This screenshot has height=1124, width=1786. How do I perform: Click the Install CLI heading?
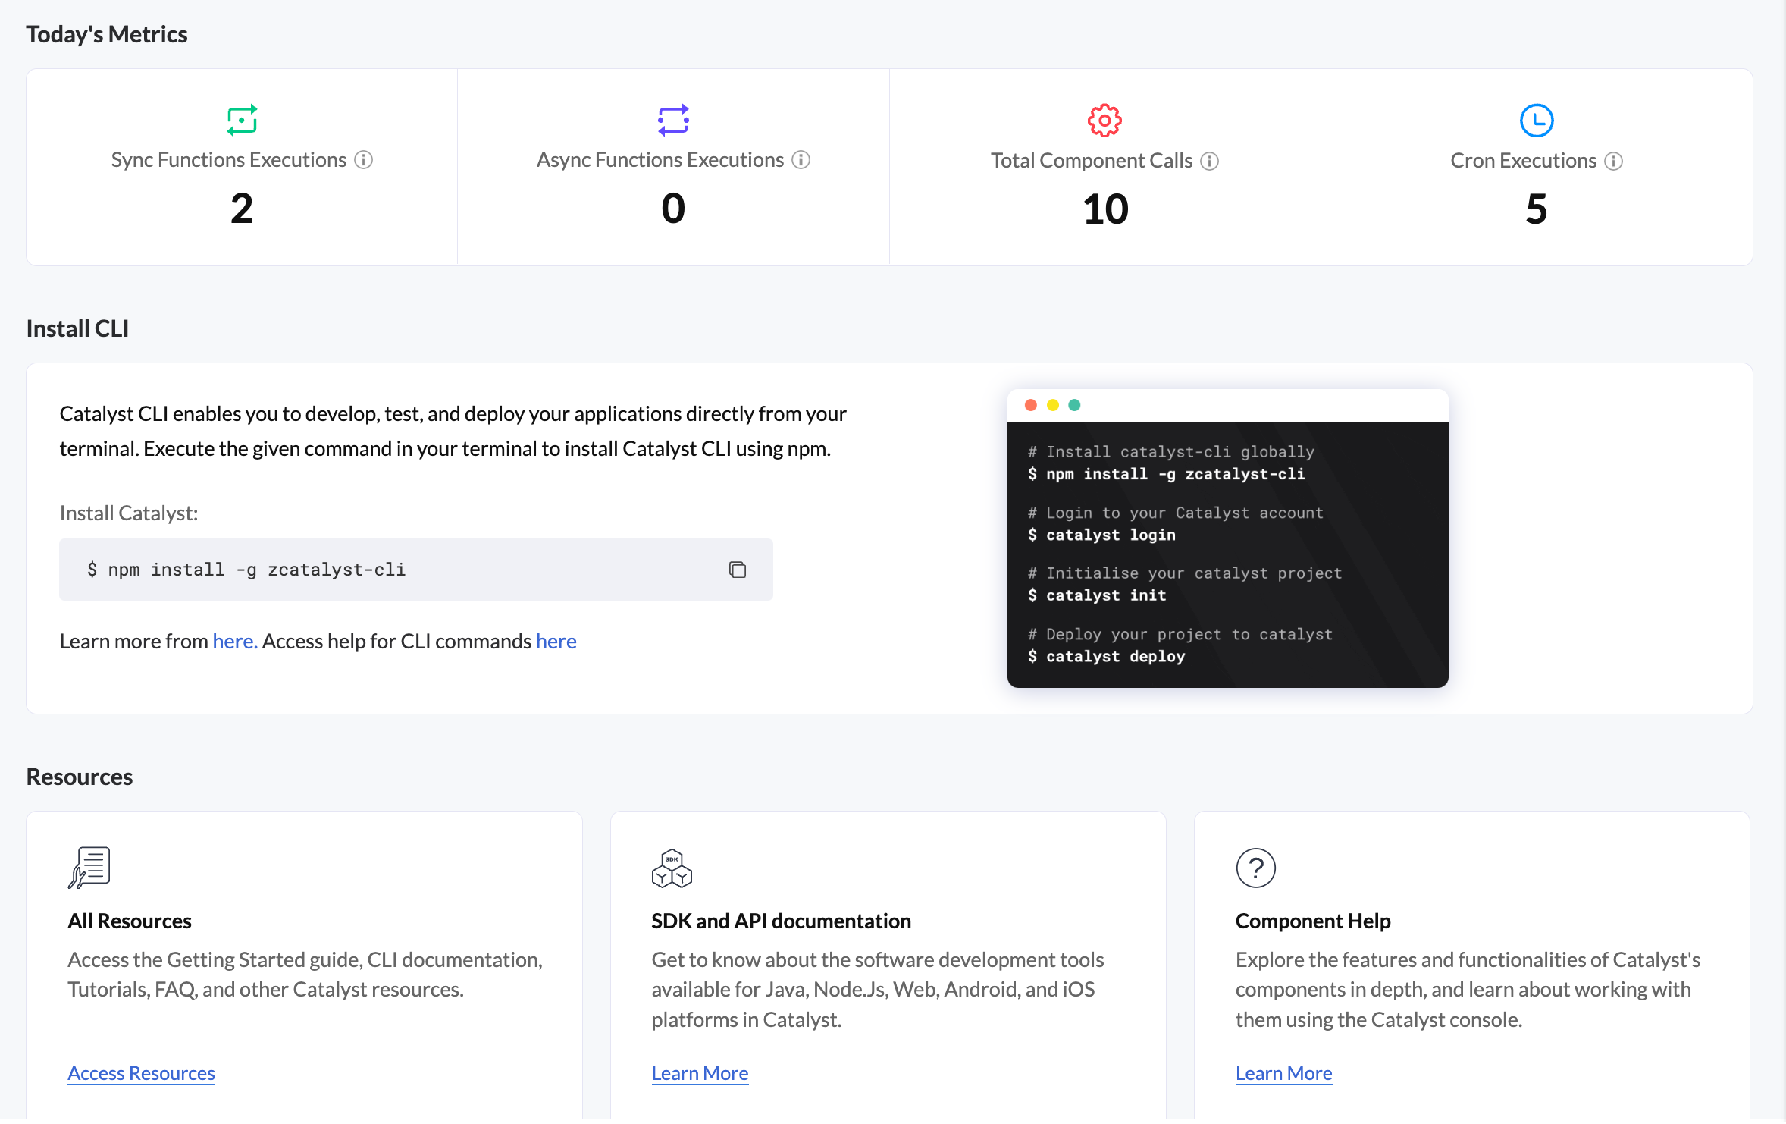pos(77,328)
